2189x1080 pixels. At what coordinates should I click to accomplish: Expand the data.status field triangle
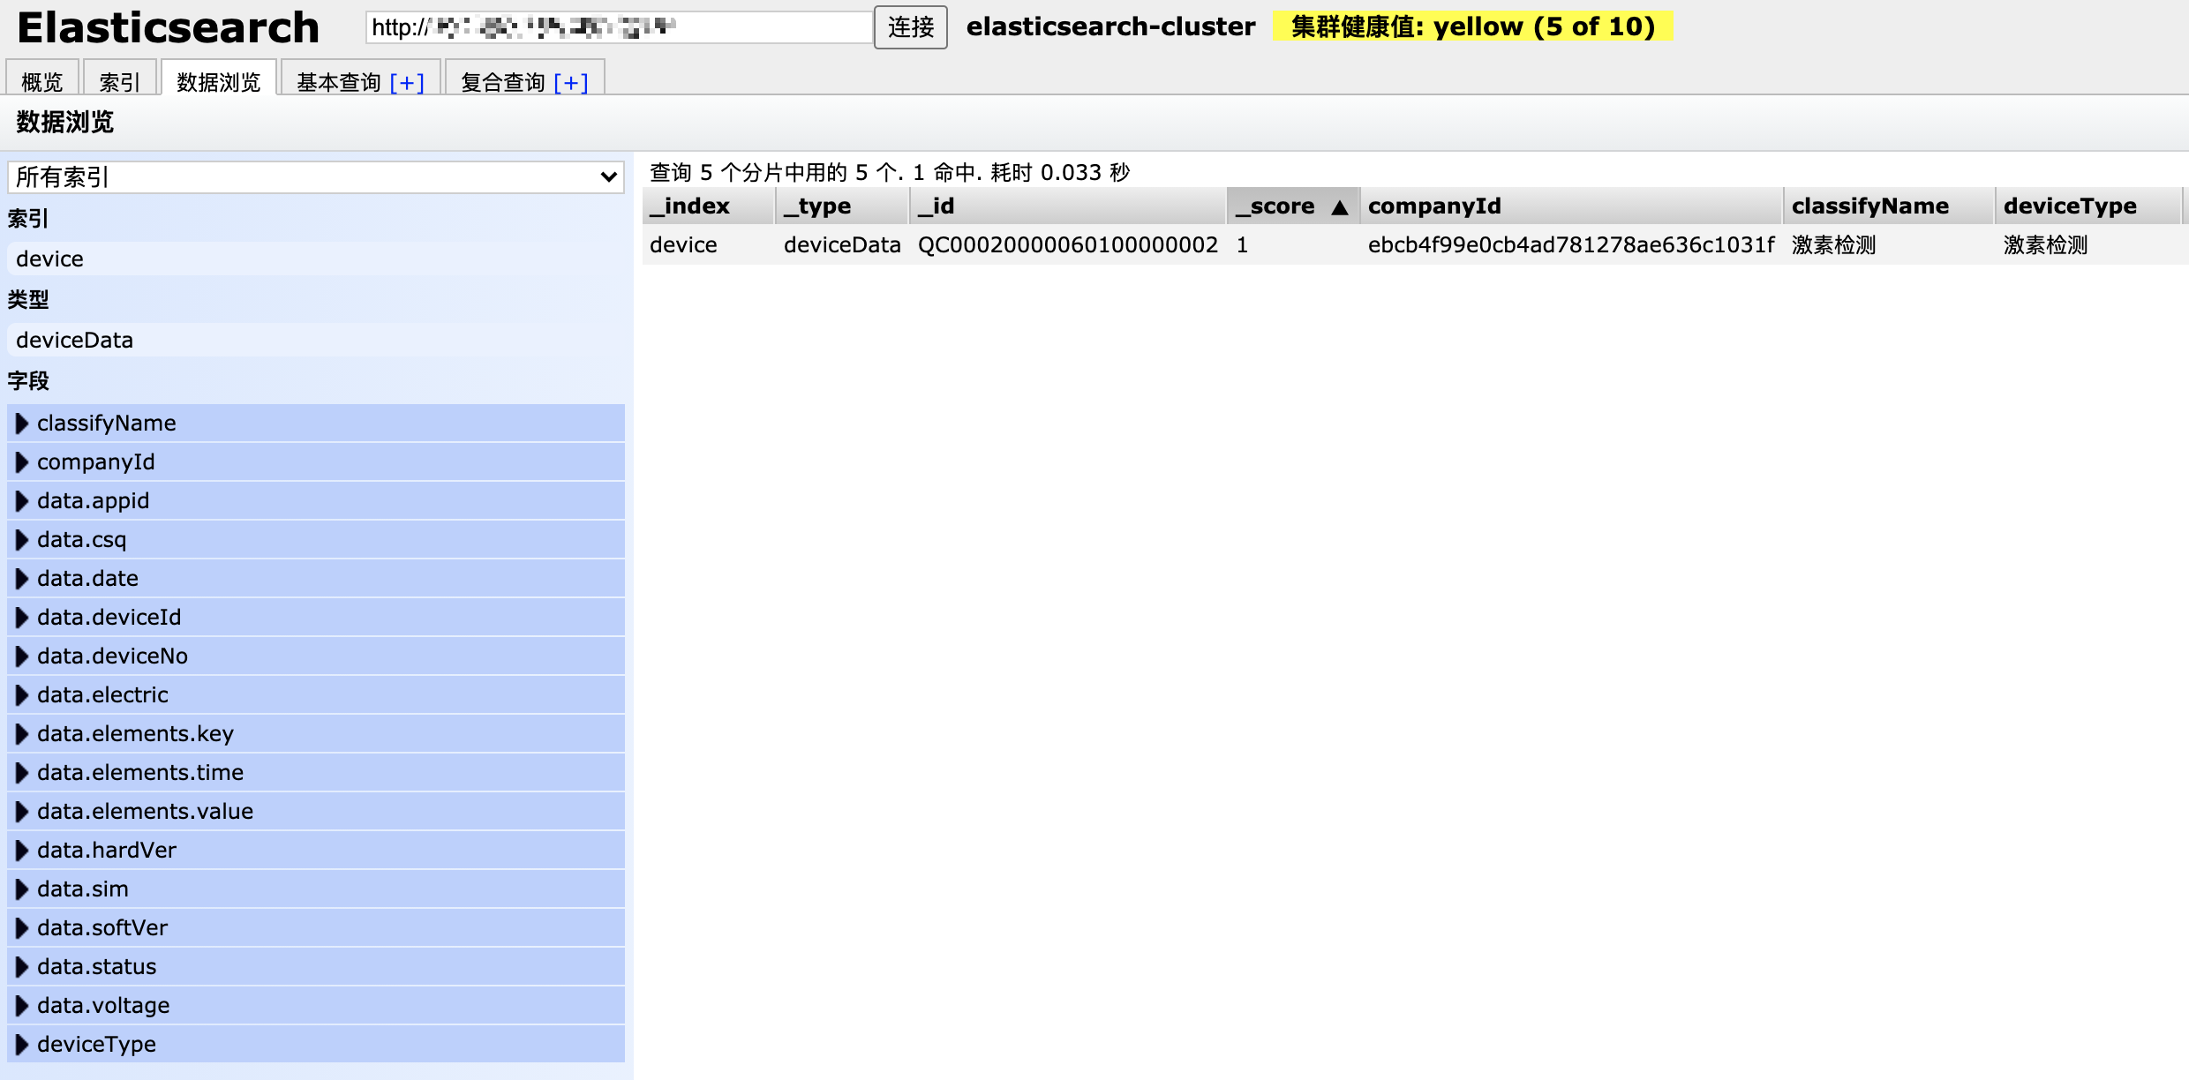(x=22, y=967)
